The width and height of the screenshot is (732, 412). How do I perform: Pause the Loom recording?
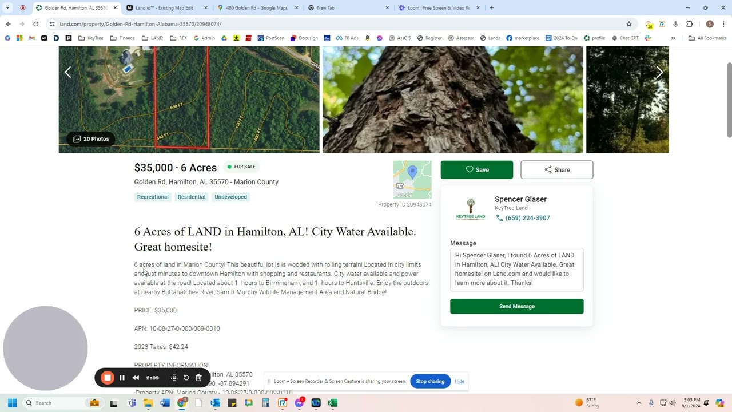tap(122, 378)
